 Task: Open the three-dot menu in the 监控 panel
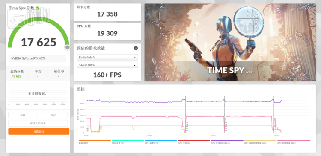coord(312,89)
